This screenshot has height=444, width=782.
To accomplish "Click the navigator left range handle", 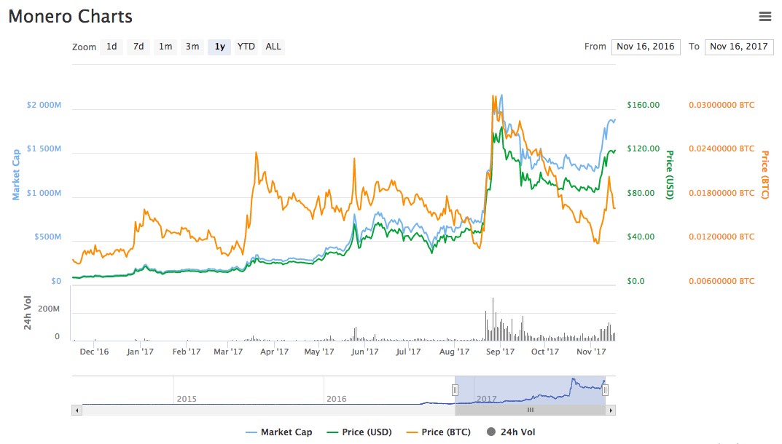I will (x=455, y=390).
